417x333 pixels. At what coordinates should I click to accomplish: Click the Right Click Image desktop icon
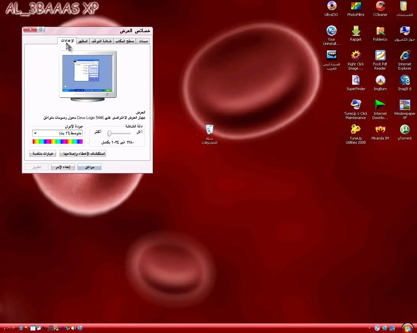pyautogui.click(x=356, y=60)
